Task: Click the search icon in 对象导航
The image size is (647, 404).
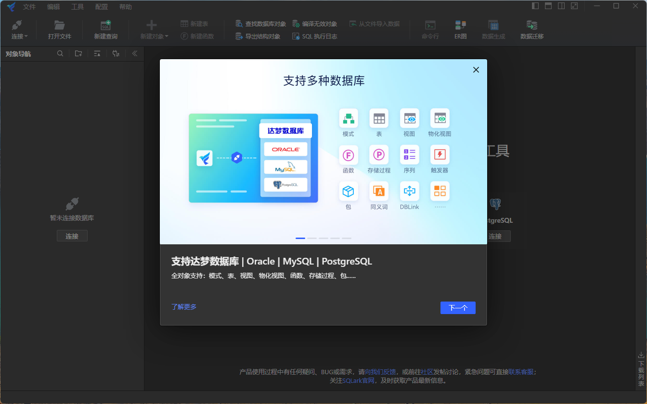Action: click(60, 53)
